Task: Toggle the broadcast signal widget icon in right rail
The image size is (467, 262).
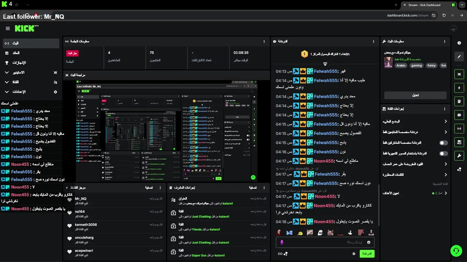Action: (x=459, y=128)
